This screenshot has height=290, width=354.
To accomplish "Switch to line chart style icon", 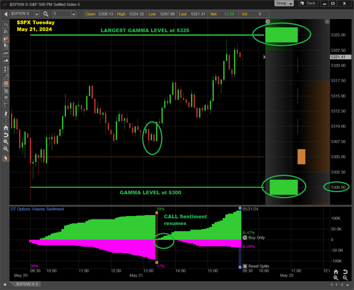I will click(x=6, y=54).
